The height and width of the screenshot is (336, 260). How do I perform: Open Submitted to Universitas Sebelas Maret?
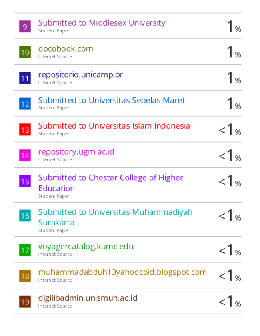pos(111,100)
